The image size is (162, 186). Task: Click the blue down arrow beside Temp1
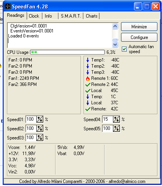[88, 60]
